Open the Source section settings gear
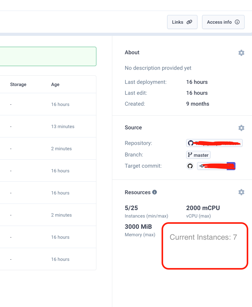 coord(241,128)
